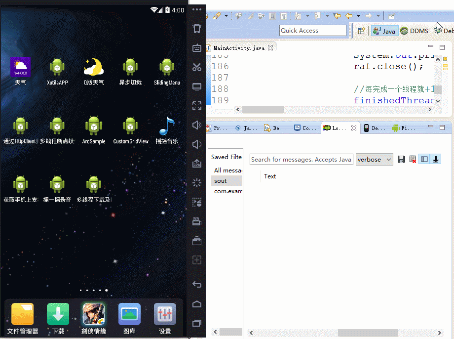The width and height of the screenshot is (454, 339).
Task: Lower the emulator volume
Action: [x=197, y=144]
